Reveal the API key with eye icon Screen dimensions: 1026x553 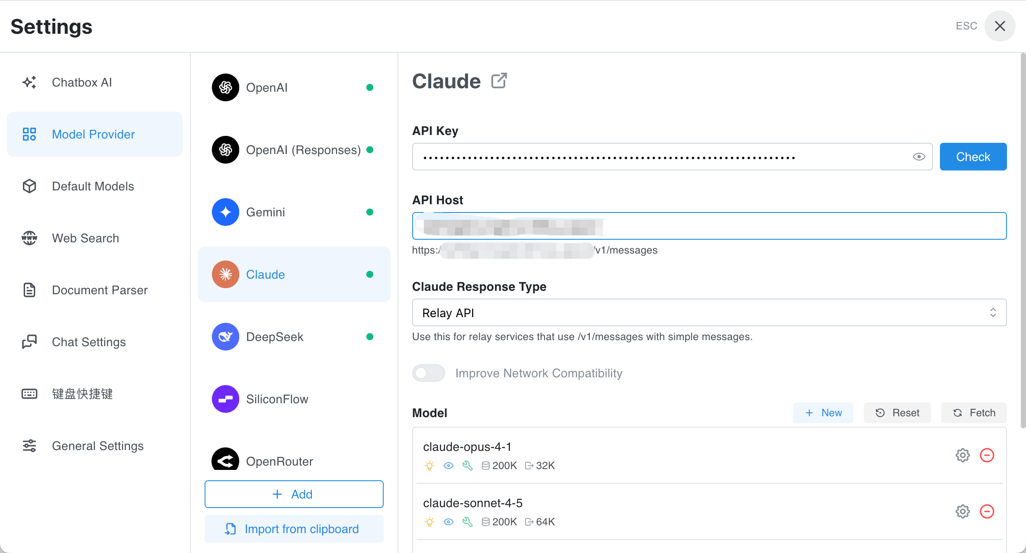[x=919, y=157]
